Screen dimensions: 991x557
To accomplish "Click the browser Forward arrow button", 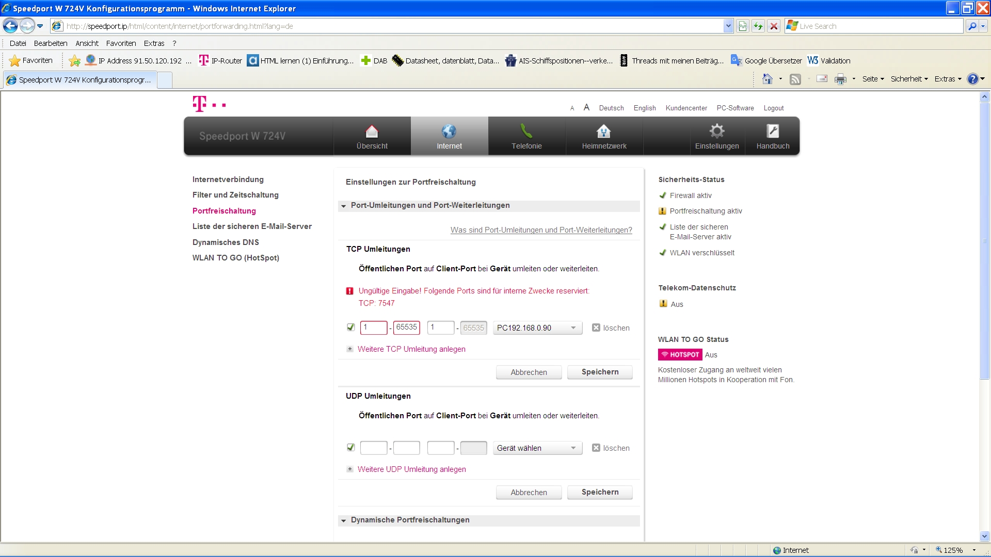I will click(x=27, y=26).
